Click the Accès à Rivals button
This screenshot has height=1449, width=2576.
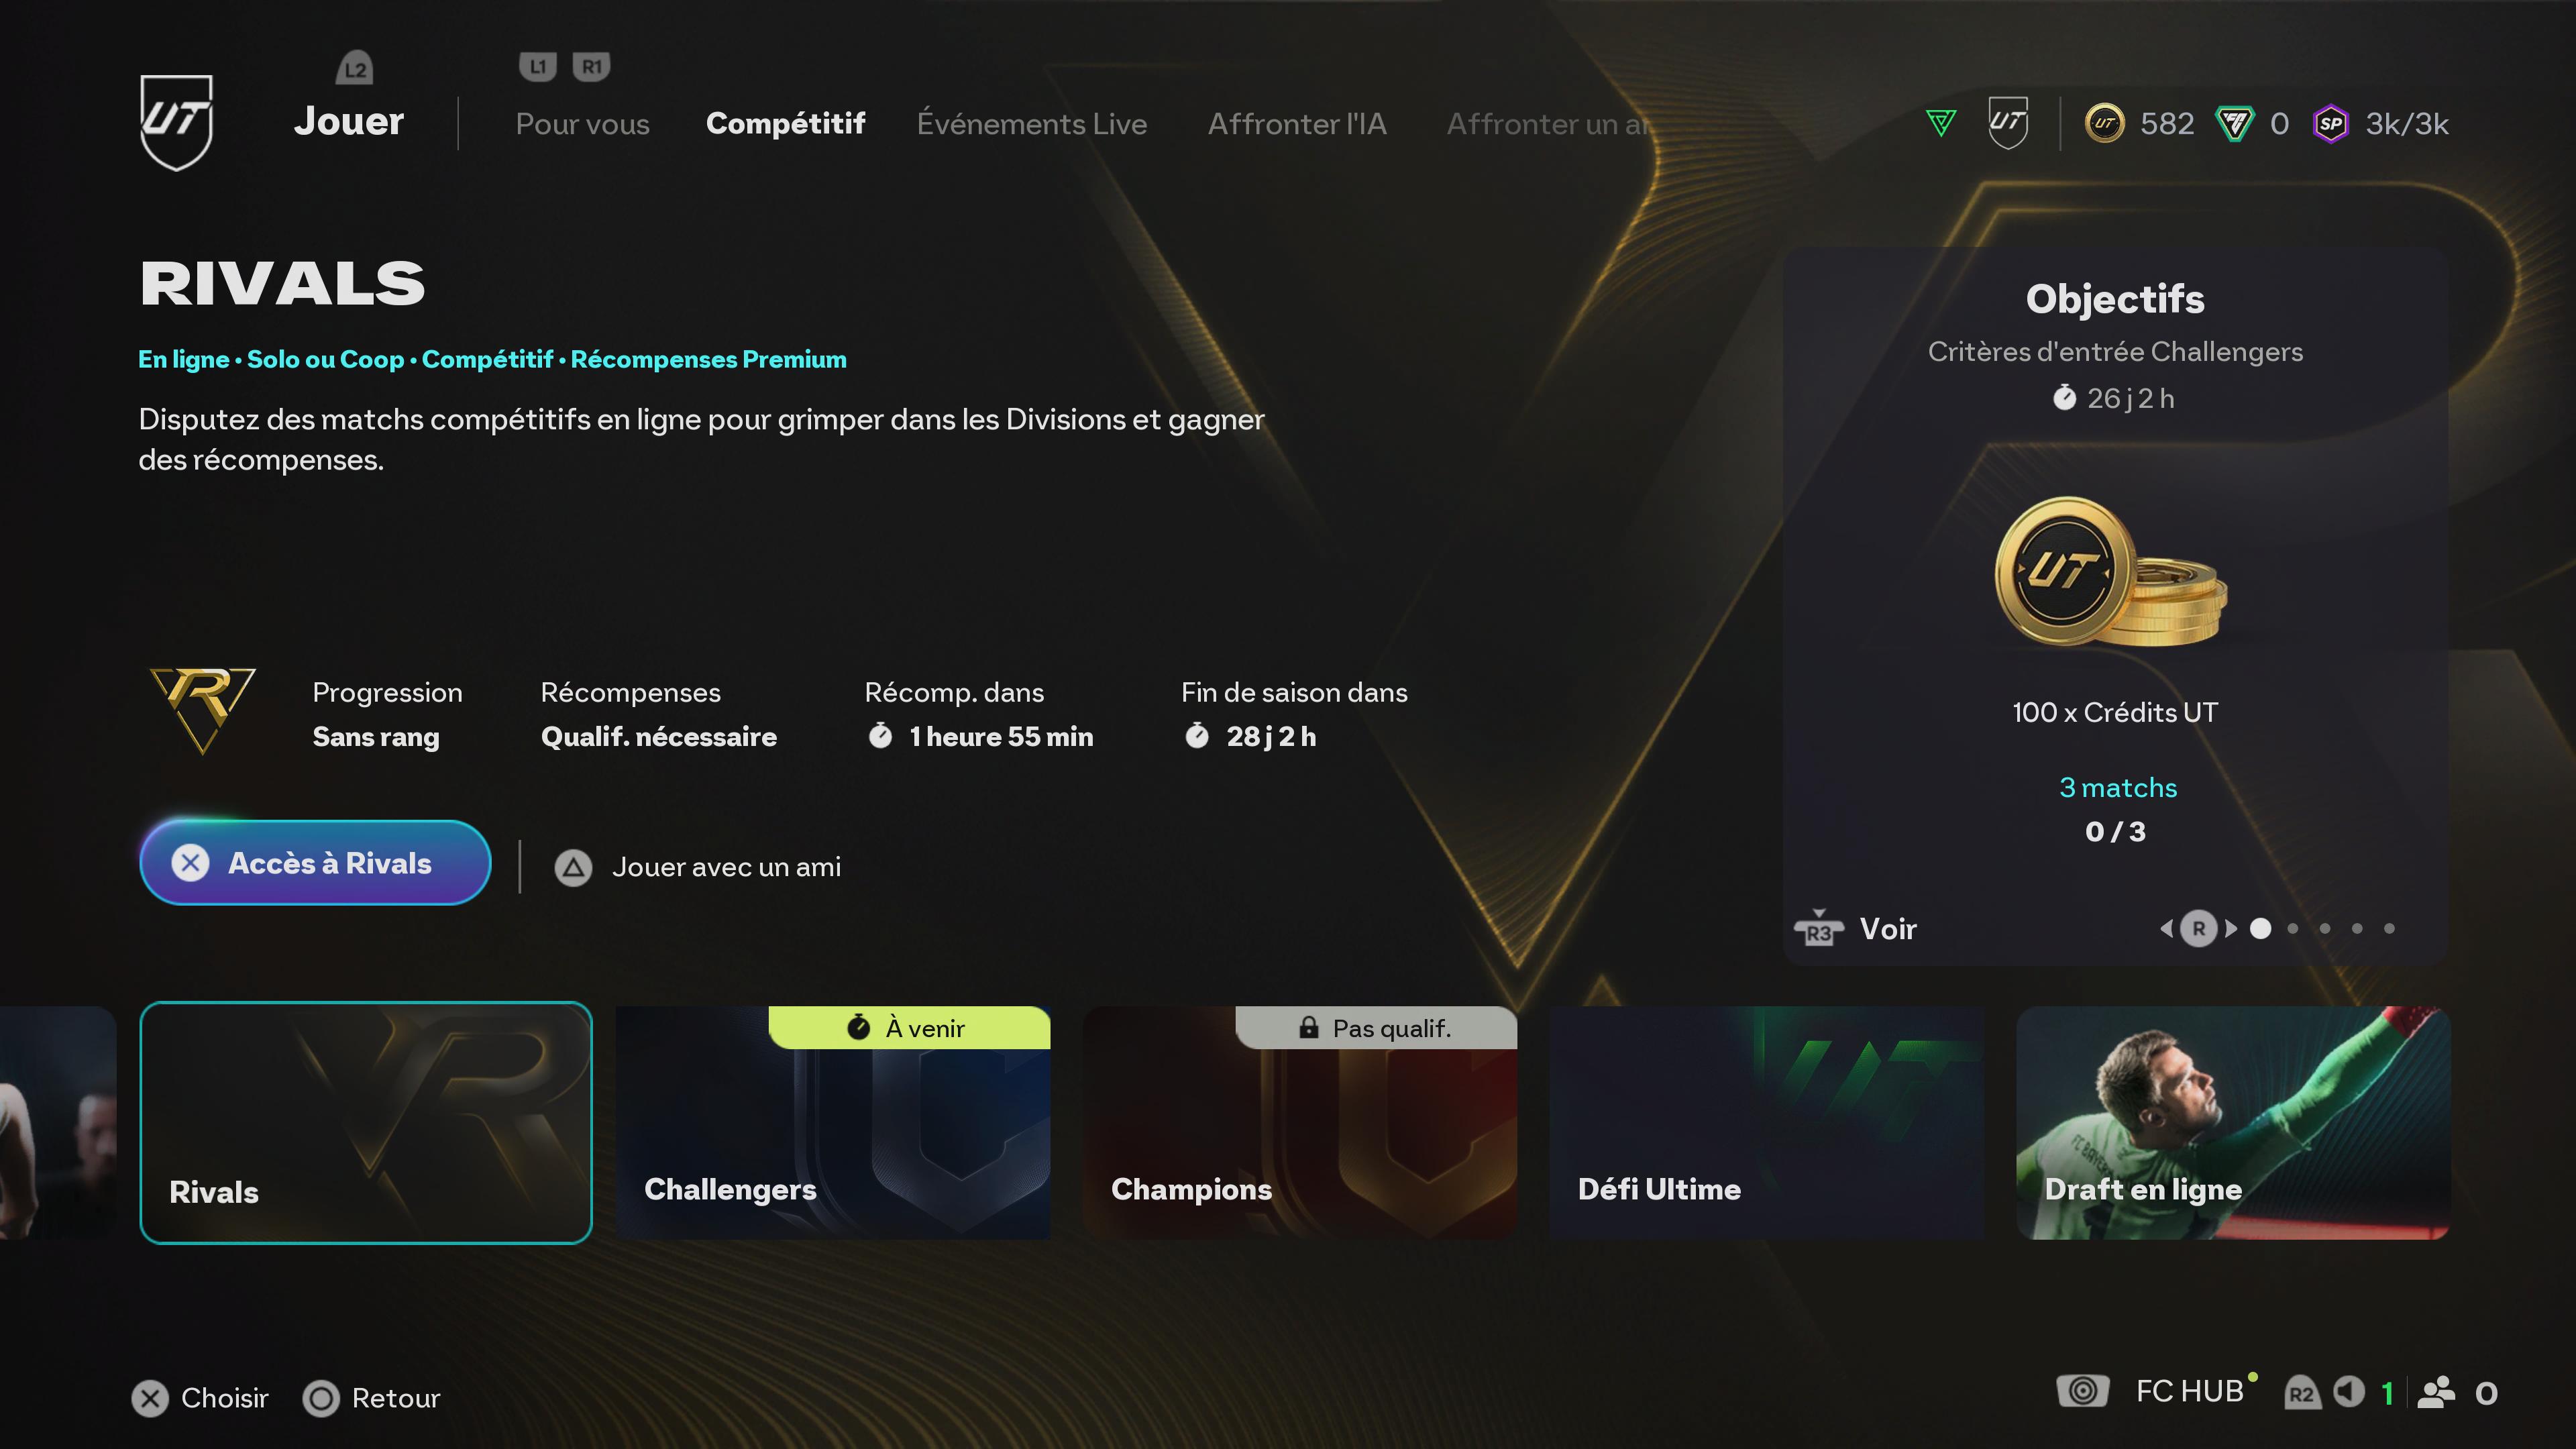click(x=315, y=863)
